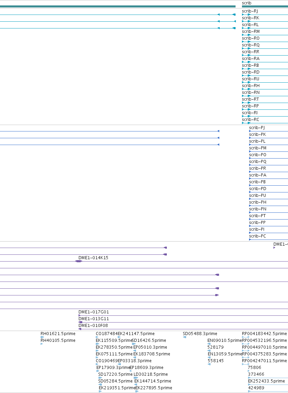Click the scrib-RC transcript label
The width and height of the screenshot is (288, 393).
pos(250,119)
